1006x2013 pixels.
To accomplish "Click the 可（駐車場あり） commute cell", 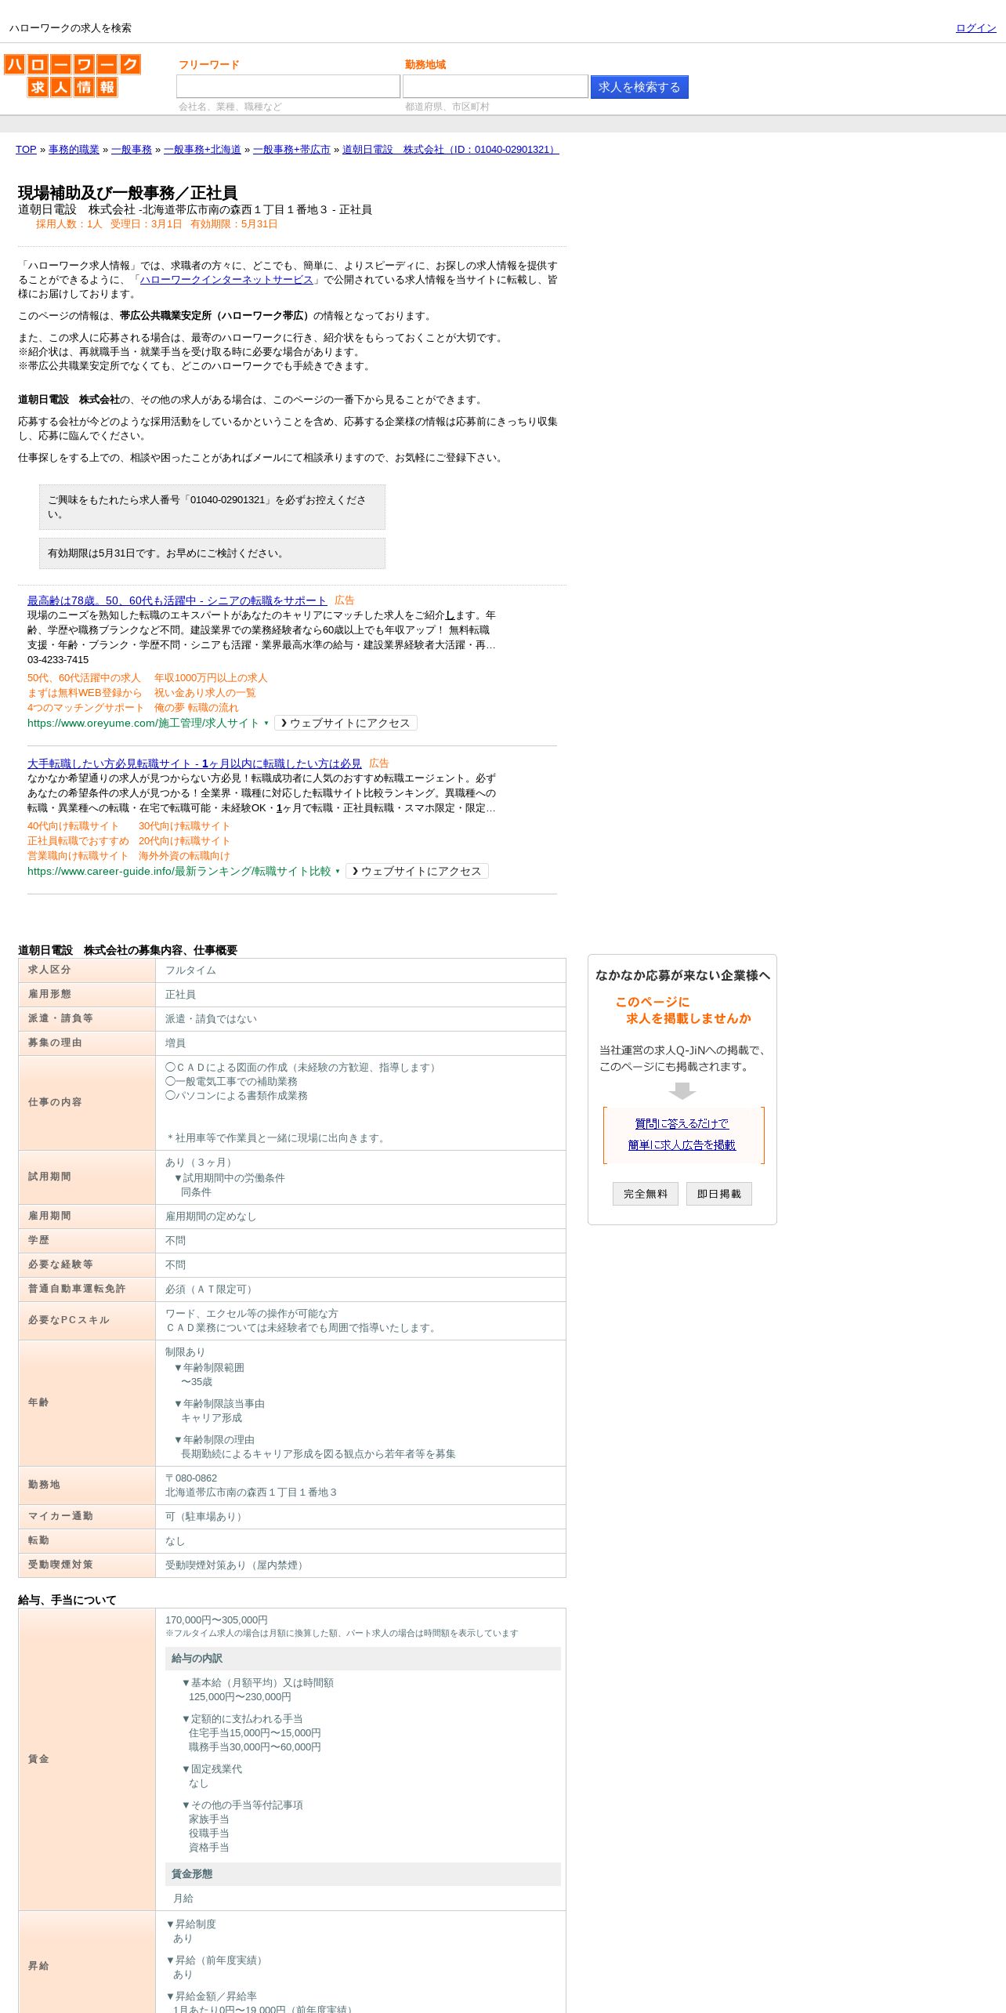I will point(360,1517).
